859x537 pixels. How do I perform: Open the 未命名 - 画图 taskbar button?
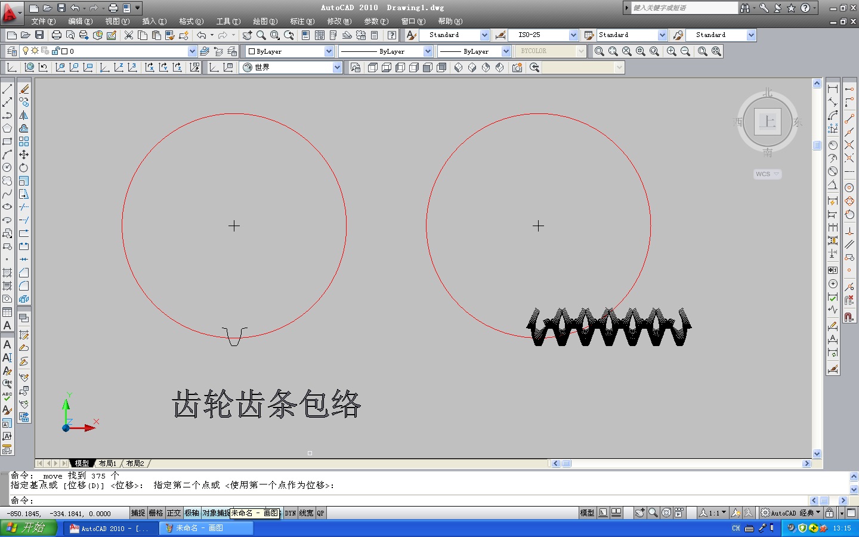coord(206,528)
